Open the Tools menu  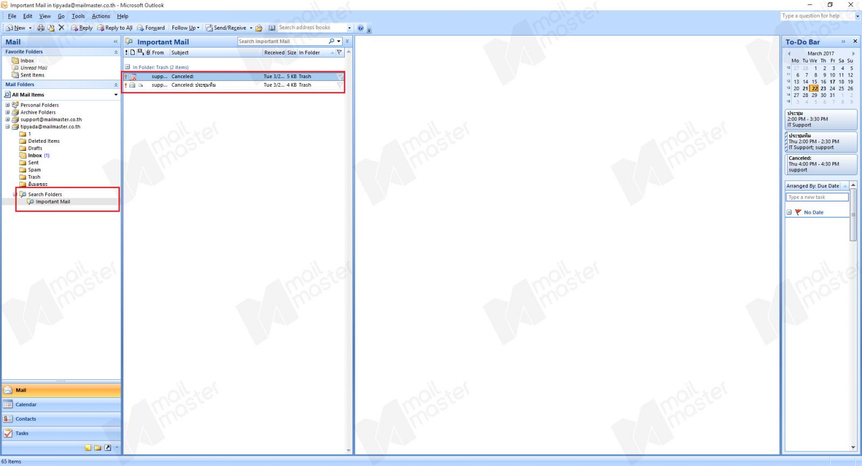pos(78,16)
